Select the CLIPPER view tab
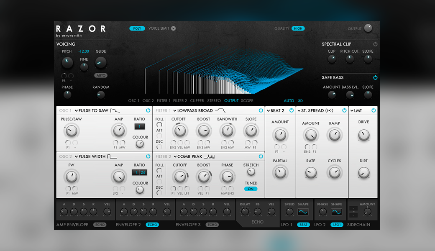435x251 pixels. click(x=197, y=101)
